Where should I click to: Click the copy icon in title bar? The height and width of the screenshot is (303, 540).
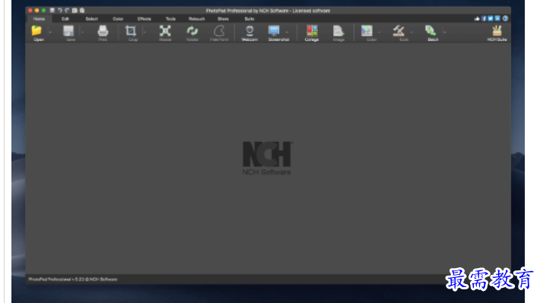[75, 11]
